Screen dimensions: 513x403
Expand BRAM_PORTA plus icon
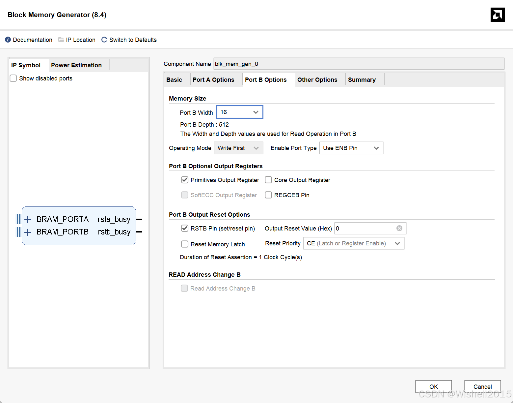(28, 219)
